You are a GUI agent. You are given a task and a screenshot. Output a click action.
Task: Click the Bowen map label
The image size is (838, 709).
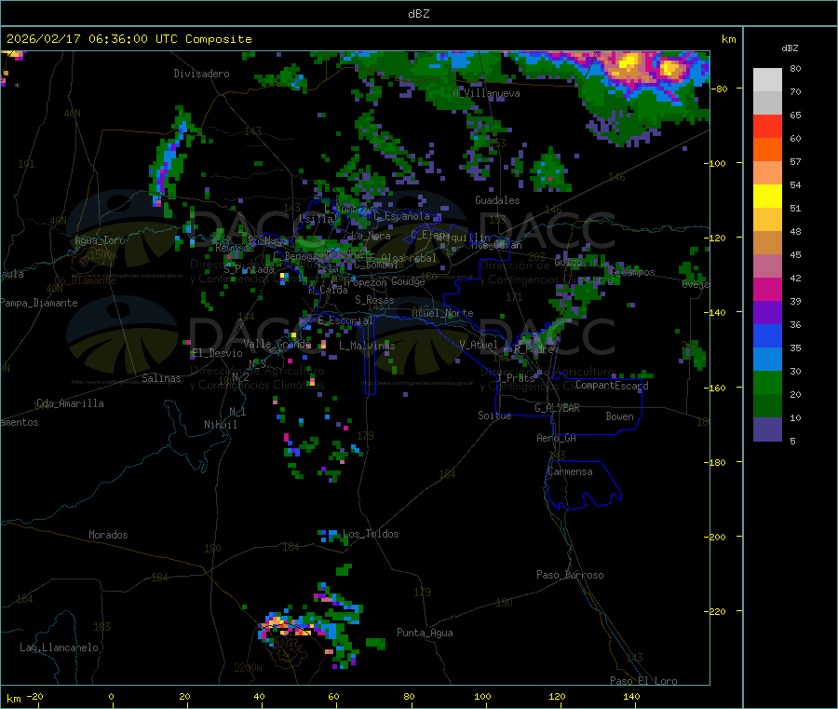tap(619, 416)
